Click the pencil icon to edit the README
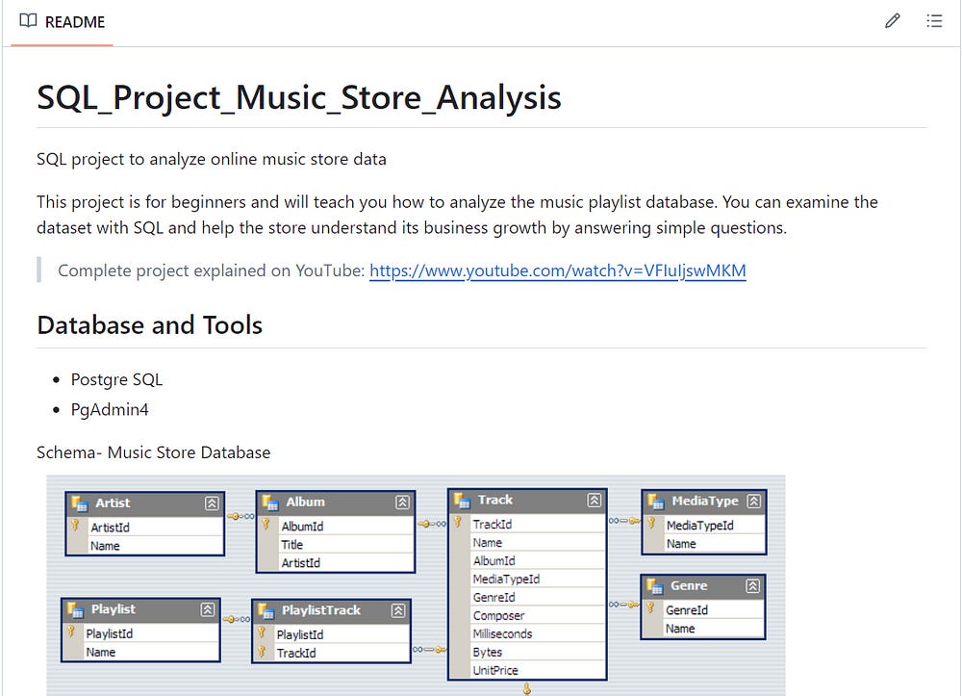This screenshot has width=962, height=696. (x=892, y=20)
